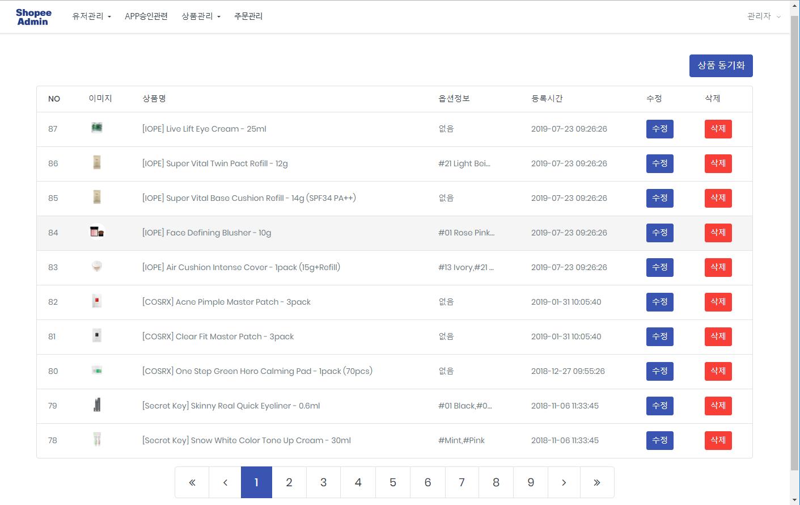800x505 pixels.
Task: Delete product 84 with 삭제 button
Action: tap(718, 233)
